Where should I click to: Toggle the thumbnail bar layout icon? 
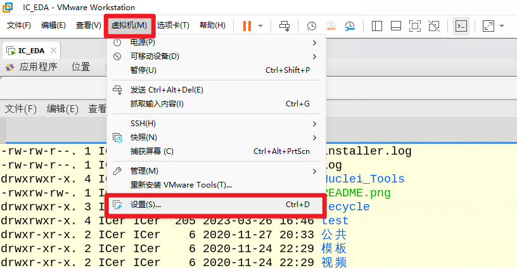point(395,26)
